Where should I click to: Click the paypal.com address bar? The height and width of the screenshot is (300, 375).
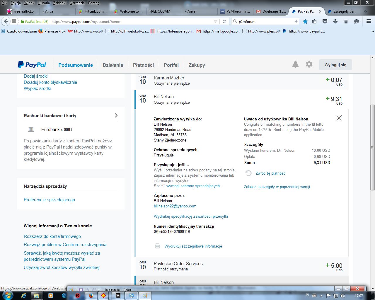coord(132,21)
